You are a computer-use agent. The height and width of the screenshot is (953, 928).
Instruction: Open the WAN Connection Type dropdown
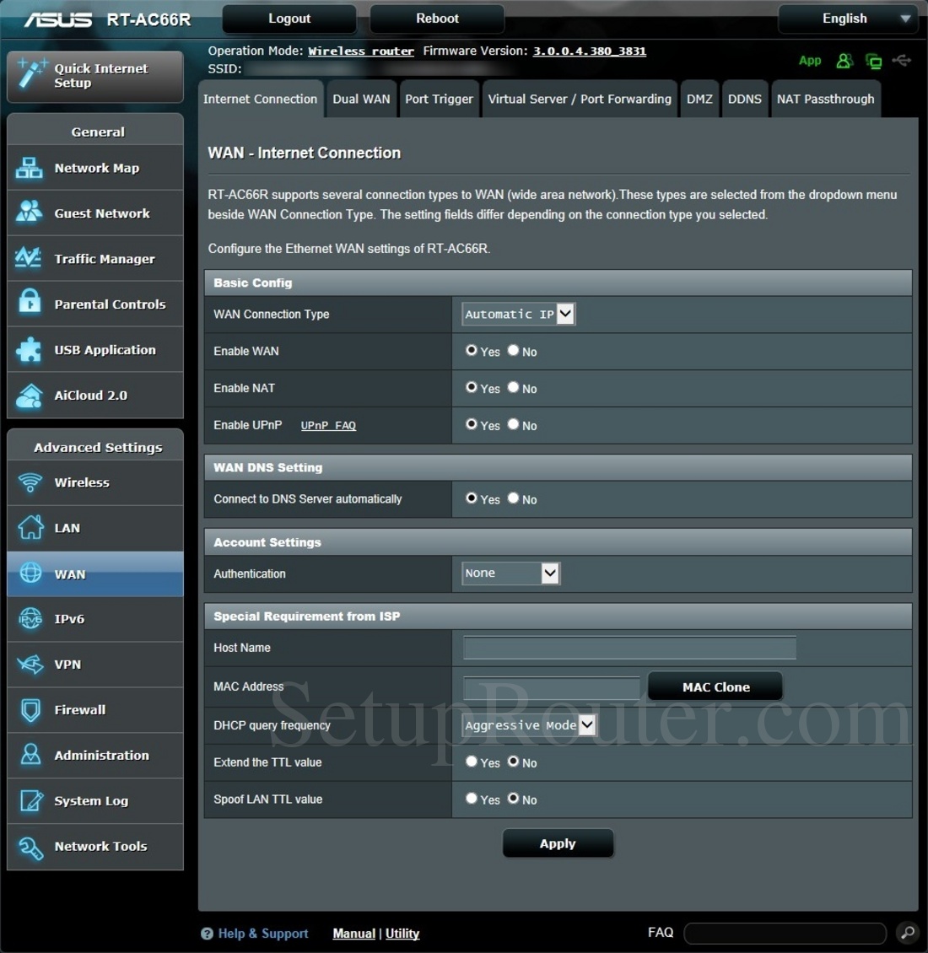[518, 315]
